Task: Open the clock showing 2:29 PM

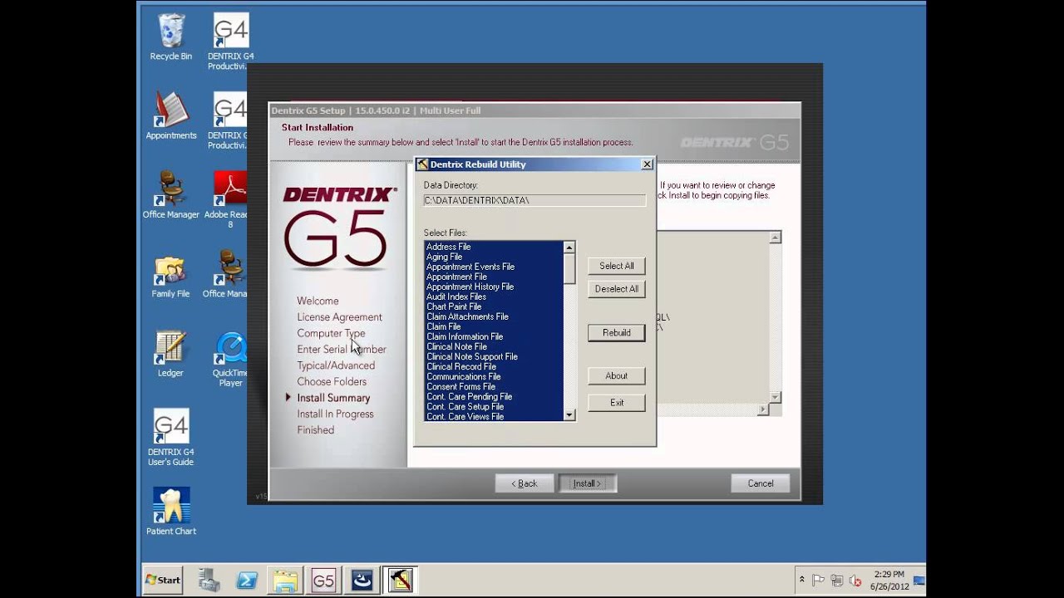Action: 889,580
